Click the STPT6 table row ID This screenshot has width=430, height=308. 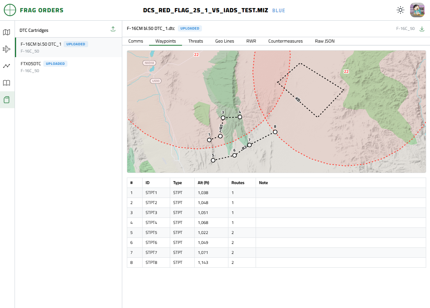click(151, 243)
